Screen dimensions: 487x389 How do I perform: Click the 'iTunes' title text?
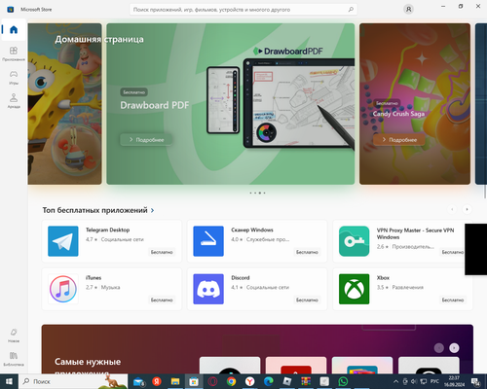point(94,278)
